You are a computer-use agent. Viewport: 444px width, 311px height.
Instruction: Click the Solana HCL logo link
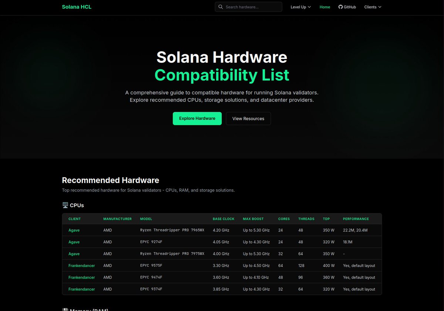[77, 7]
